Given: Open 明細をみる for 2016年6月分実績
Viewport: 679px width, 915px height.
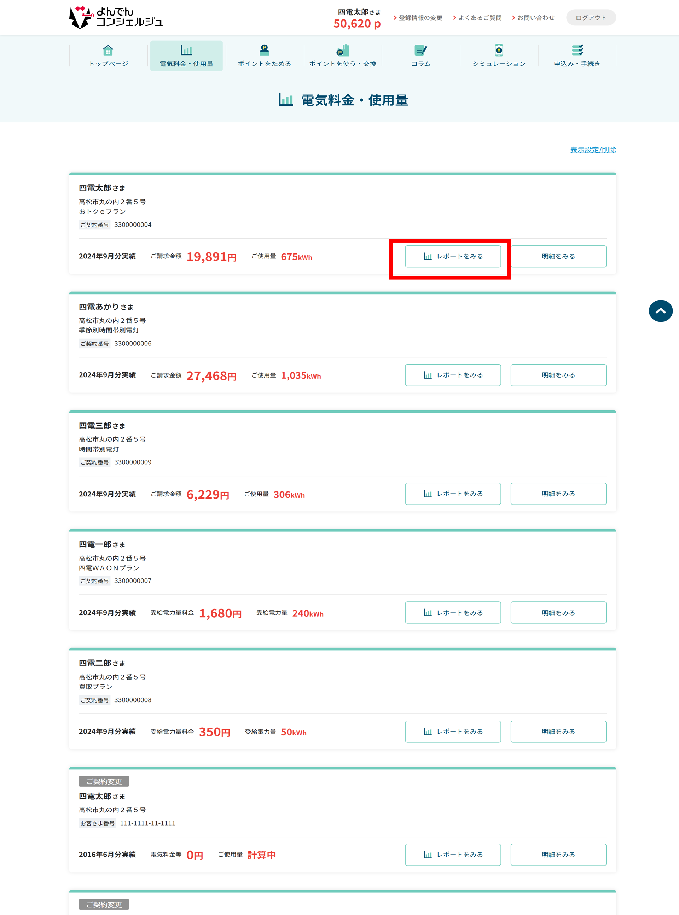Looking at the screenshot, I should coord(558,855).
